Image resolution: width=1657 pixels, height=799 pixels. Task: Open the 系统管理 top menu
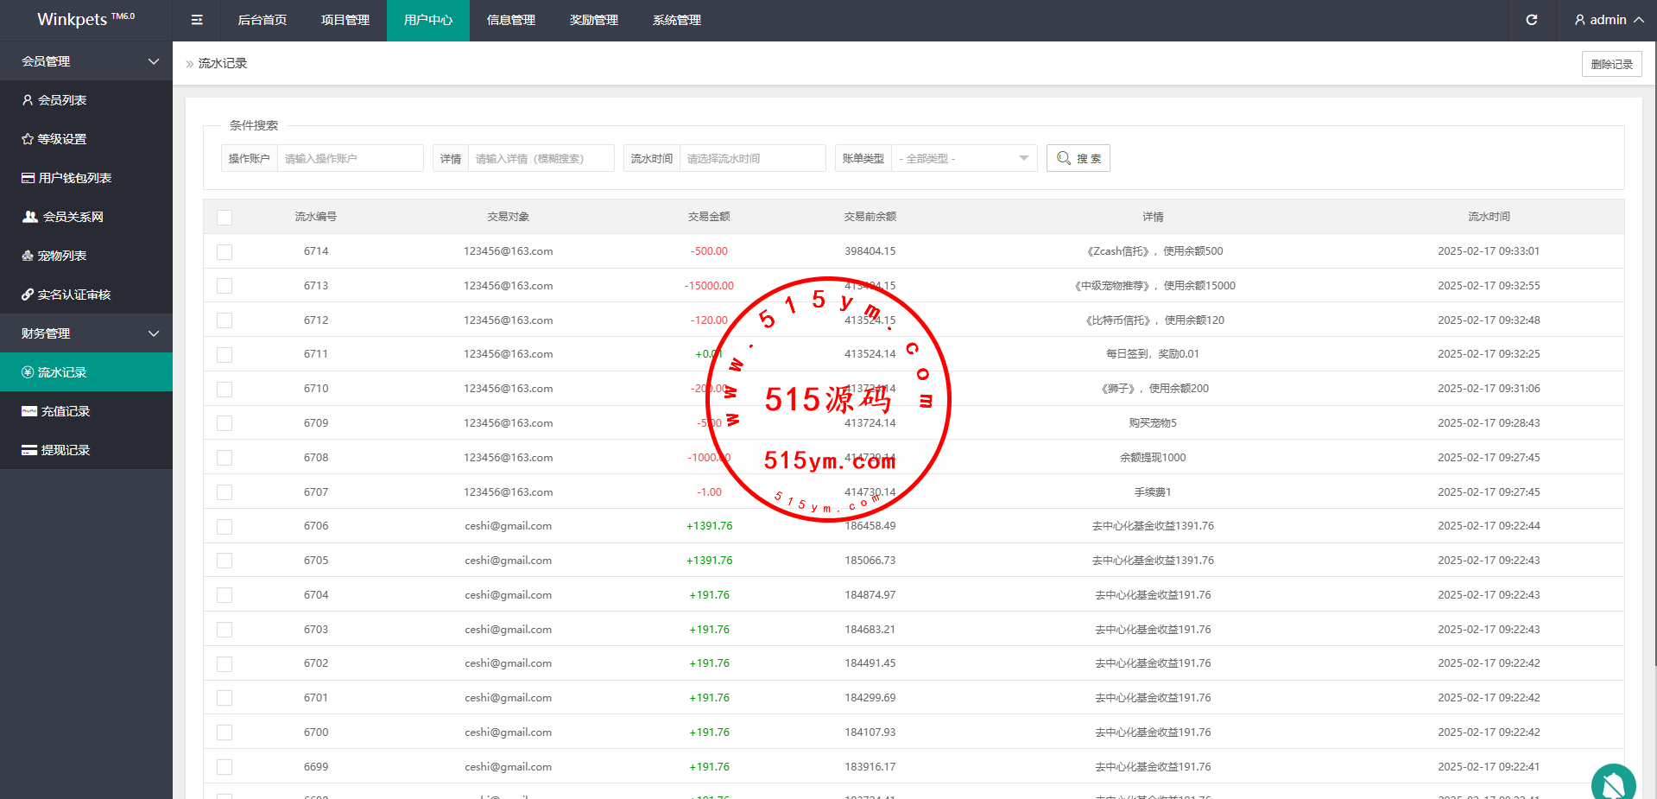pyautogui.click(x=677, y=20)
